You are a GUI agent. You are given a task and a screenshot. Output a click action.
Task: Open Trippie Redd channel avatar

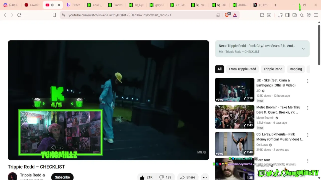pyautogui.click(x=12, y=176)
